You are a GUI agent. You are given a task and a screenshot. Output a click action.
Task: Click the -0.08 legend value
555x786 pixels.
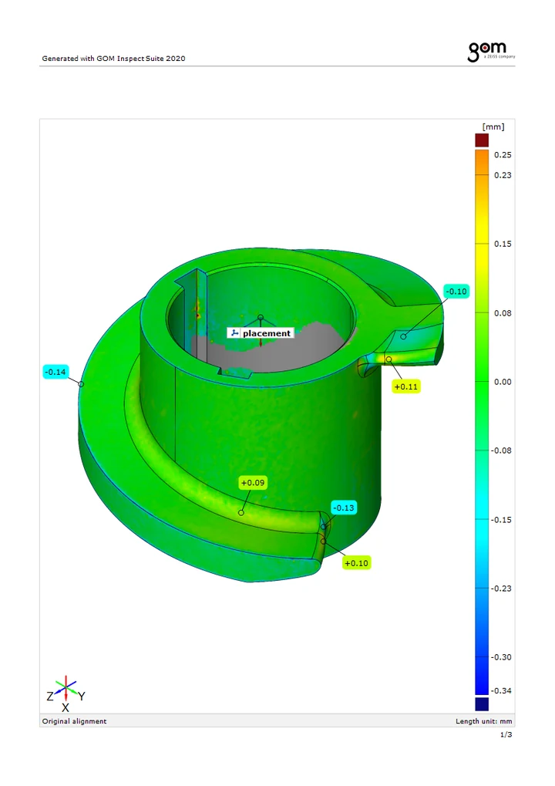point(501,450)
